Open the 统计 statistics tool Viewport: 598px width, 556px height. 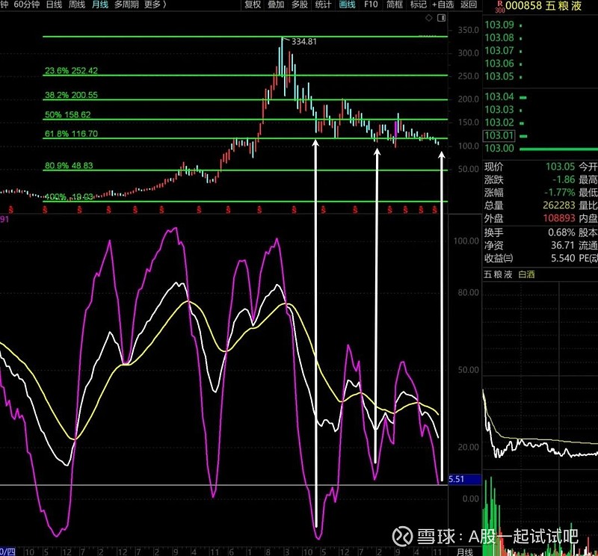tap(323, 4)
